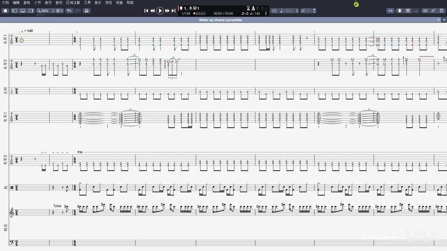447x251 pixels.
Task: Toggle multitrack horizontal view arrows
Action: click(390, 11)
